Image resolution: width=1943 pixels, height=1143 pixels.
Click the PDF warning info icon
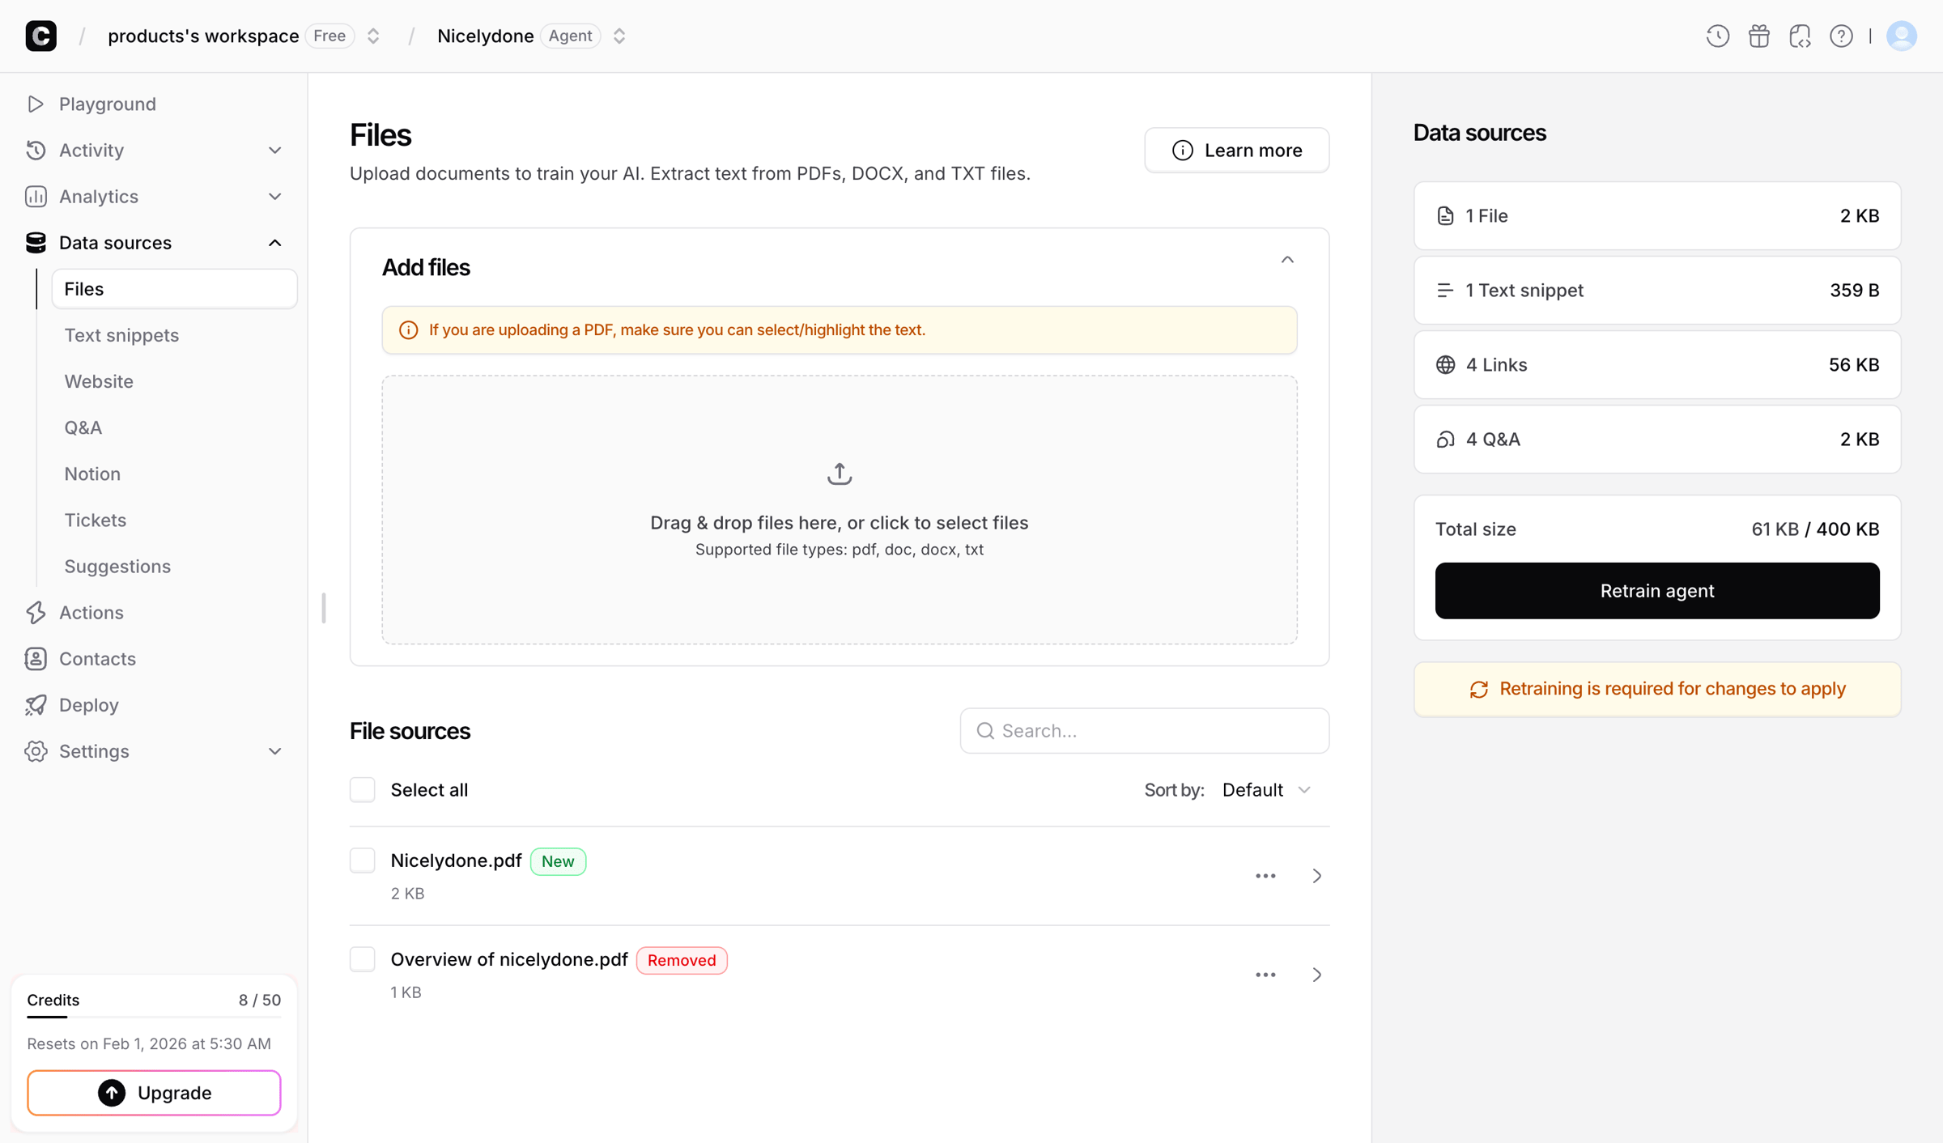coord(408,330)
